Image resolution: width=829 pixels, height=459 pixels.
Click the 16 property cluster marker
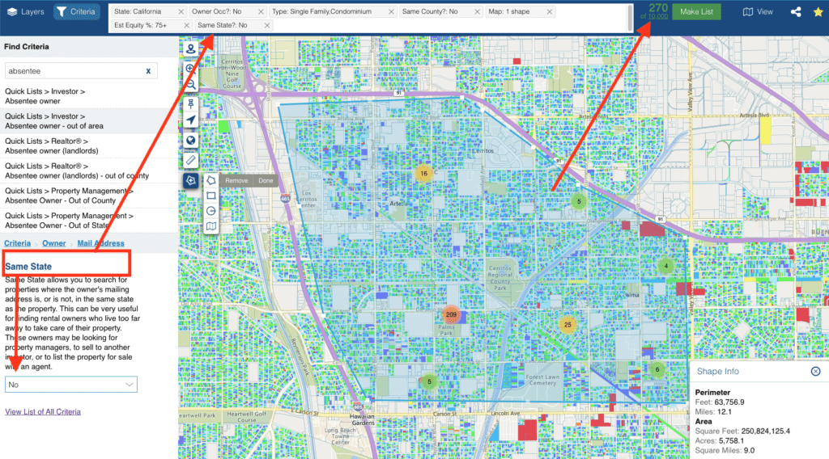coord(423,173)
